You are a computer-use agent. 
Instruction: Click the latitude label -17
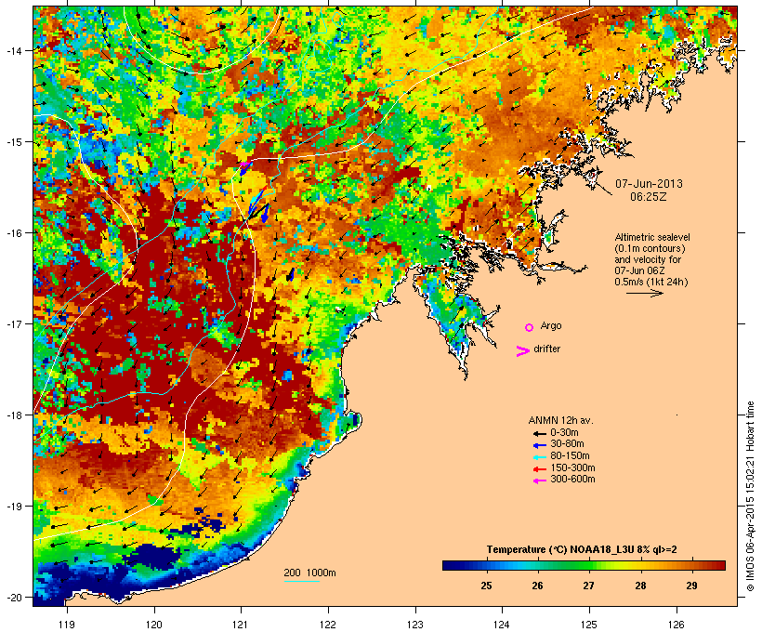(x=14, y=323)
